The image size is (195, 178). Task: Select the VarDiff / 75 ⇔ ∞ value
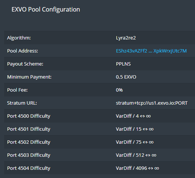pos(135,142)
